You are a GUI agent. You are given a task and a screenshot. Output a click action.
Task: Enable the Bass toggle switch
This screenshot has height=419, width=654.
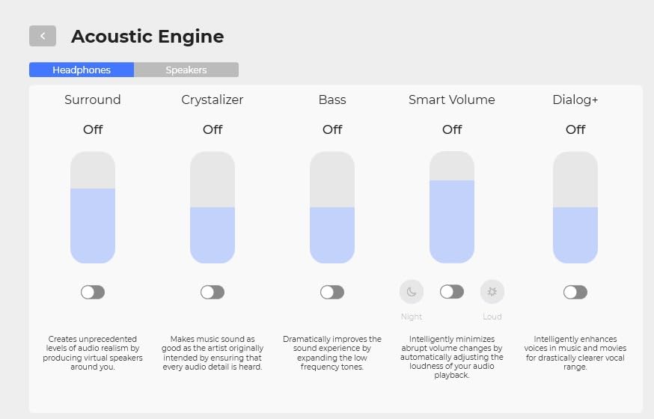332,293
